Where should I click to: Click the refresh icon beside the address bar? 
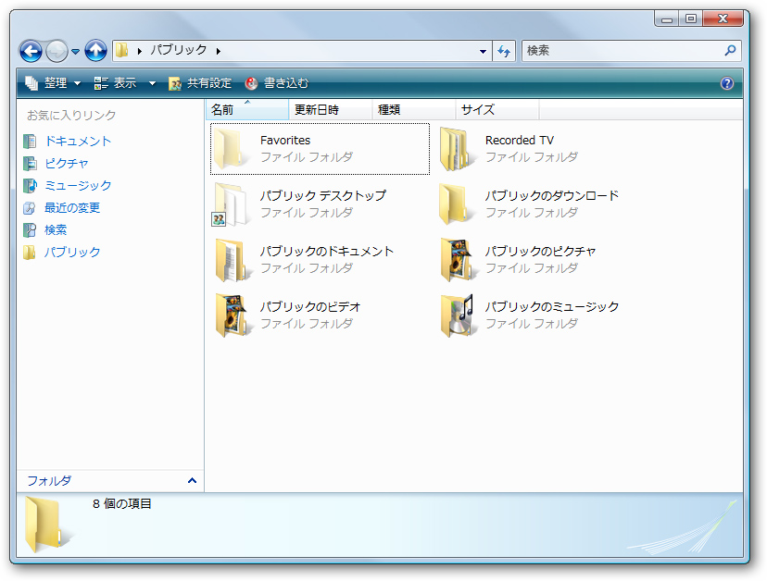pyautogui.click(x=503, y=51)
